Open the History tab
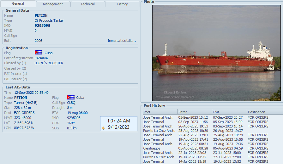This screenshot has width=283, height=164. point(122,4)
